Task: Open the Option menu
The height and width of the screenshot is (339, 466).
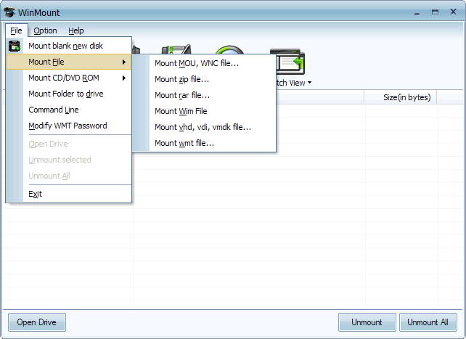Action: pos(45,30)
